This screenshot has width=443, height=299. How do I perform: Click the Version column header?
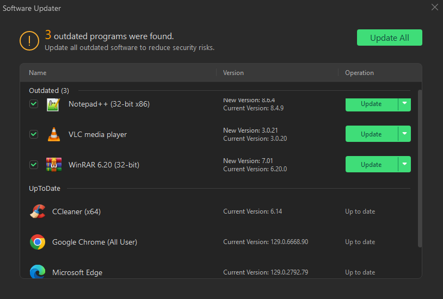point(233,73)
